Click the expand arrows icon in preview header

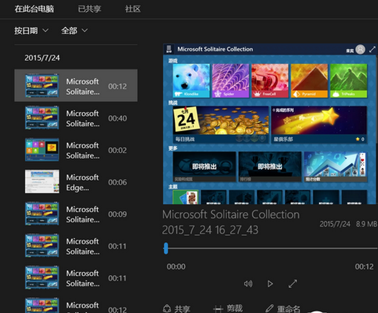click(372, 49)
